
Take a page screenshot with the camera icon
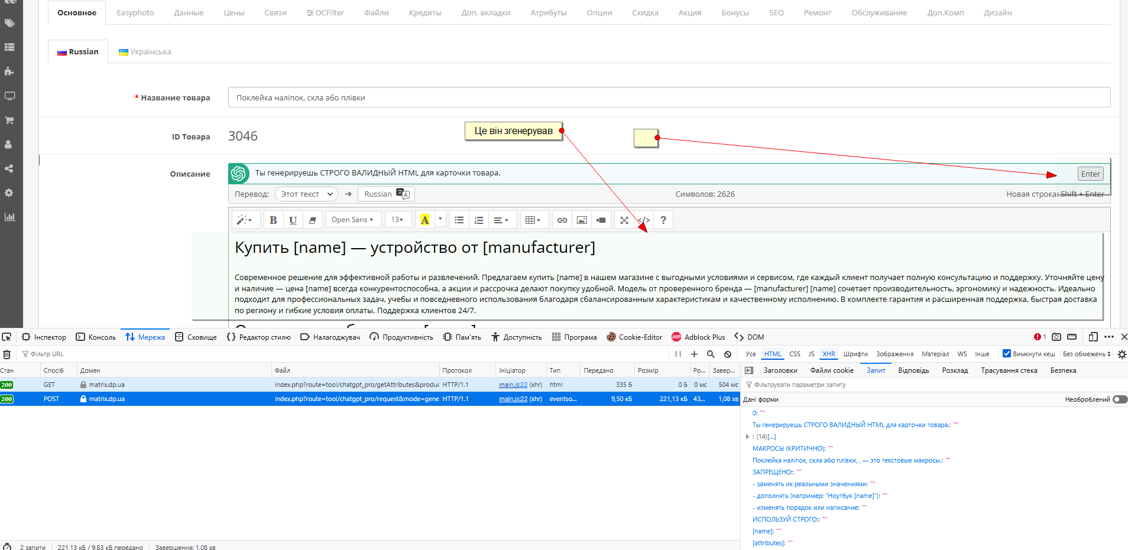pos(1056,337)
